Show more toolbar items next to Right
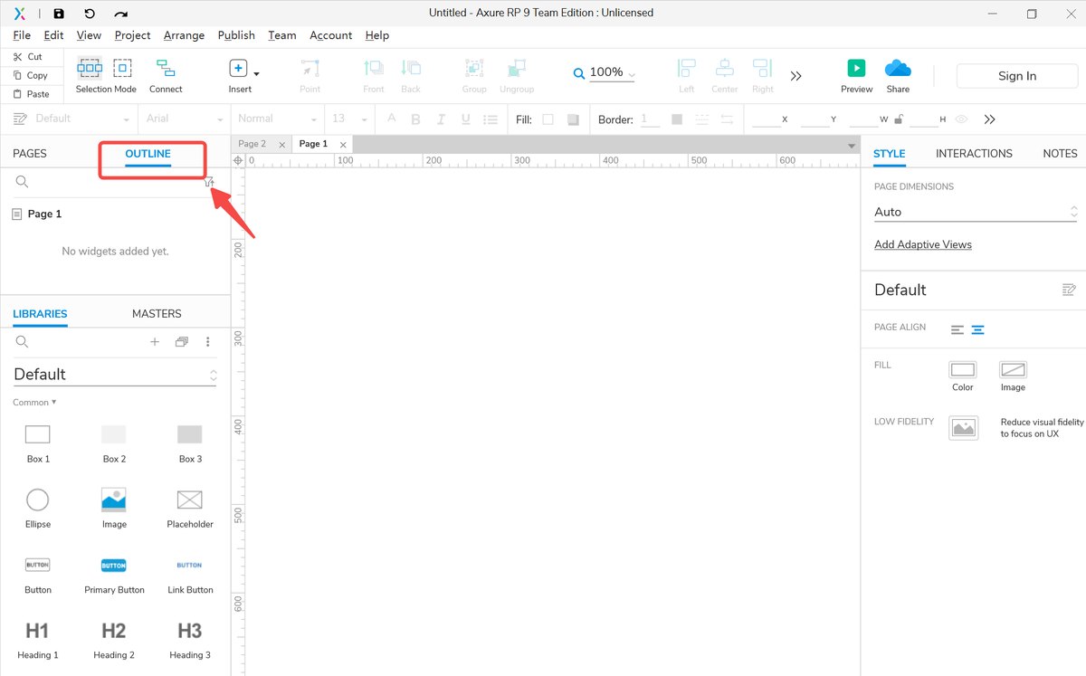This screenshot has width=1086, height=676. point(796,76)
